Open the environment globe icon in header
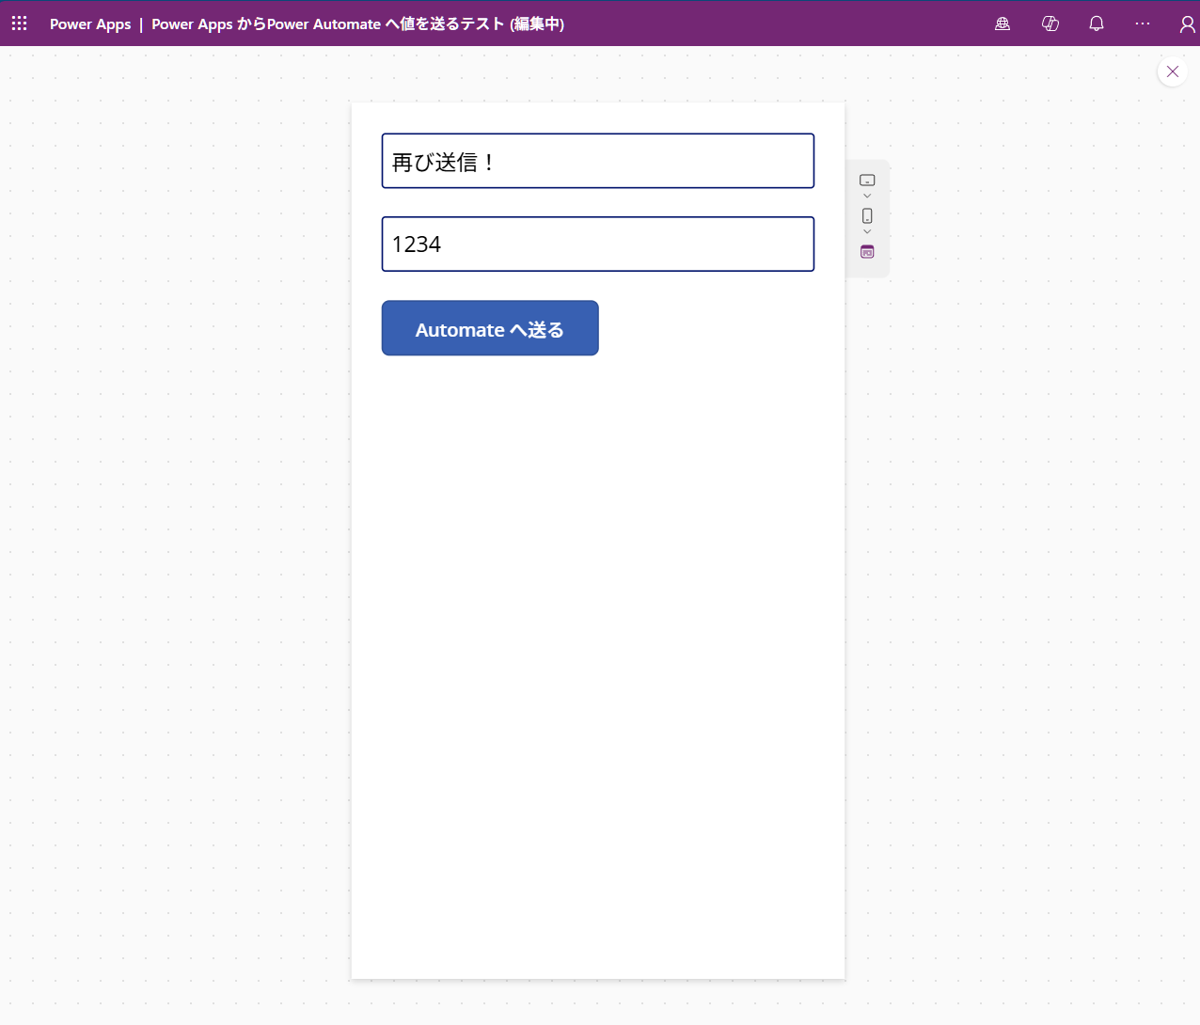 (x=1003, y=24)
